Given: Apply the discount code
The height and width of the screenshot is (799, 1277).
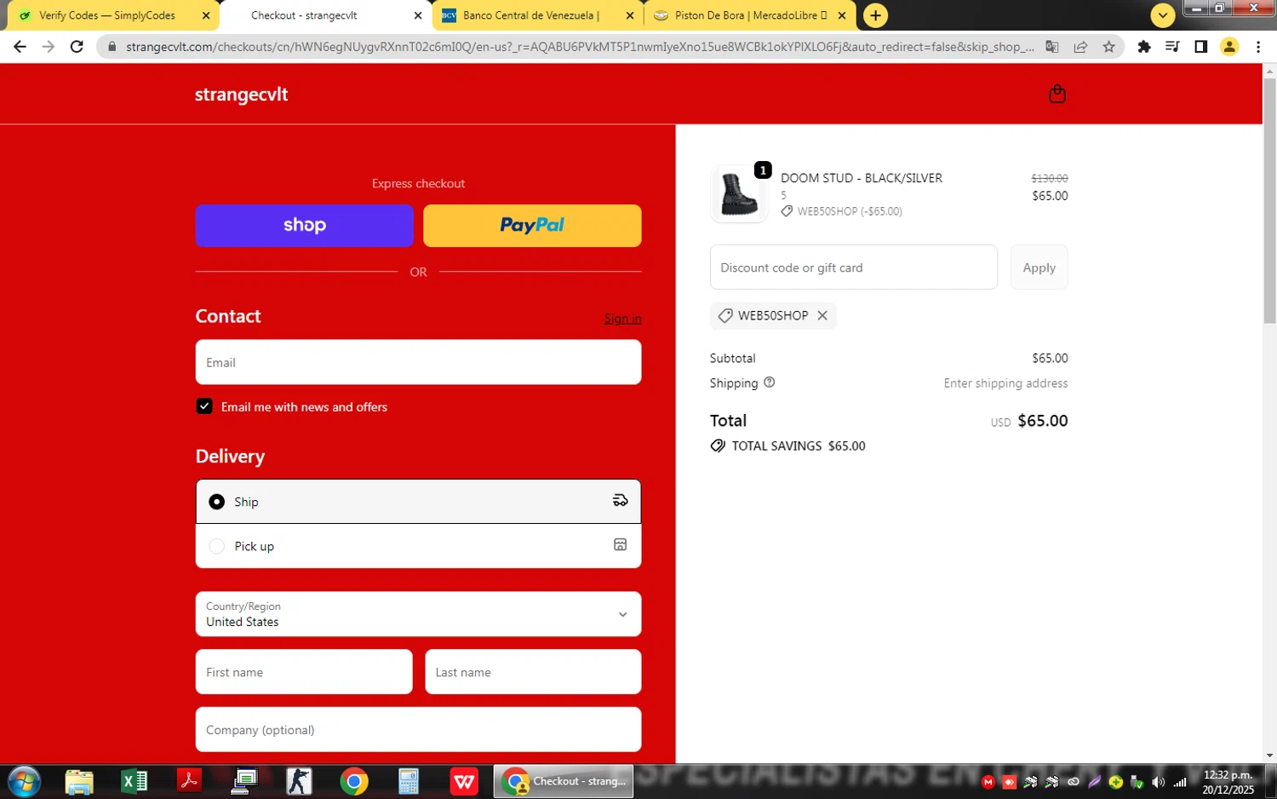Looking at the screenshot, I should [x=1039, y=267].
